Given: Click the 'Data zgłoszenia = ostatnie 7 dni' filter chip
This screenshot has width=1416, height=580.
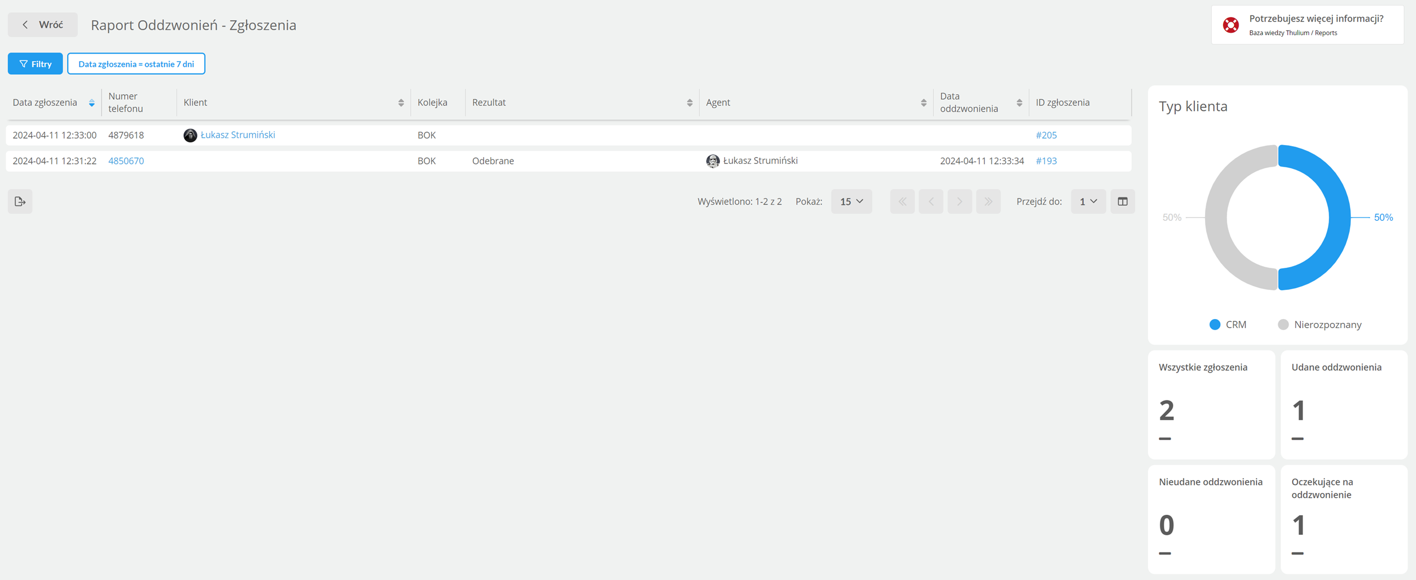Looking at the screenshot, I should coord(136,64).
